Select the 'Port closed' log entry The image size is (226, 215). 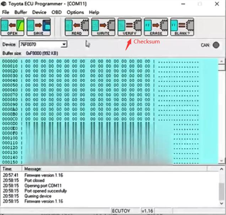point(109,180)
